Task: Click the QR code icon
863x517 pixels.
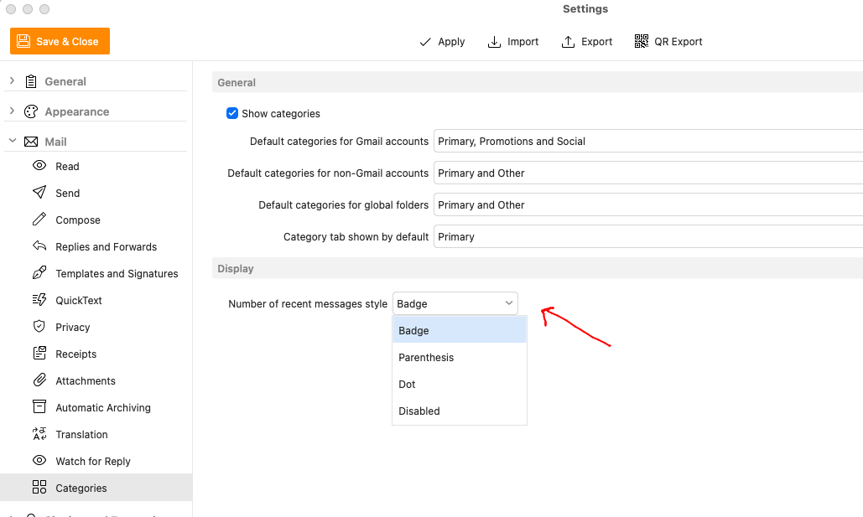Action: [x=642, y=41]
